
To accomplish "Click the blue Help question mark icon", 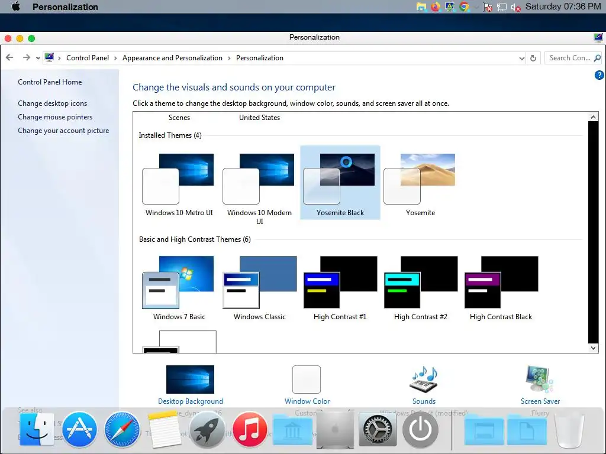I will [599, 75].
